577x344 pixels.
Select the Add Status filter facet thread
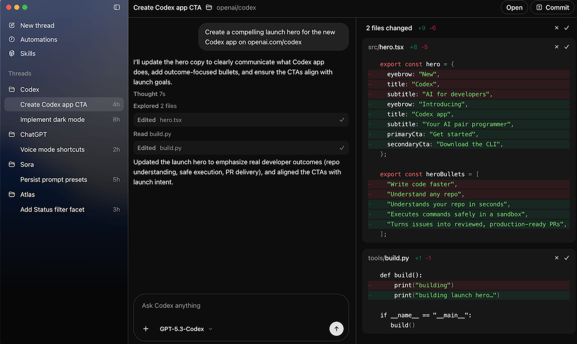pos(64,209)
